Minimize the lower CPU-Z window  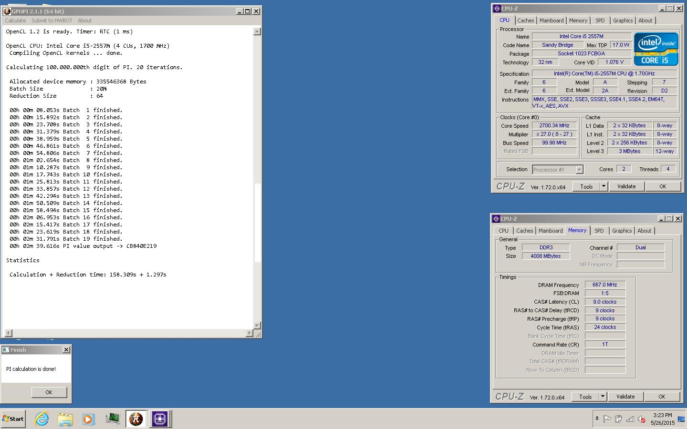[x=661, y=219]
